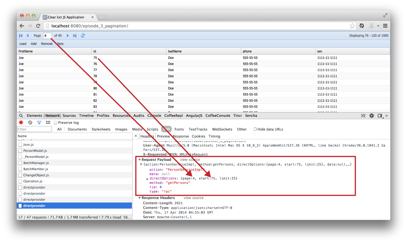Toggle the network filter funnel icon
The height and width of the screenshot is (243, 407).
(39, 123)
